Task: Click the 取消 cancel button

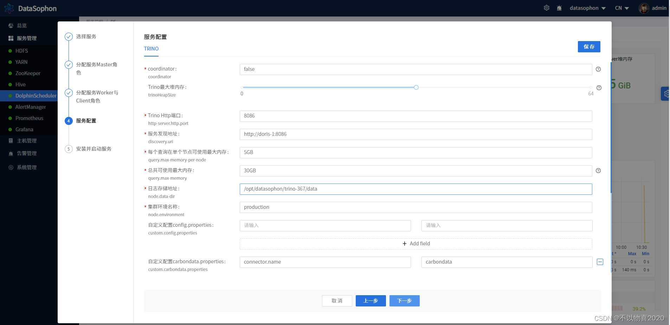Action: (337, 301)
